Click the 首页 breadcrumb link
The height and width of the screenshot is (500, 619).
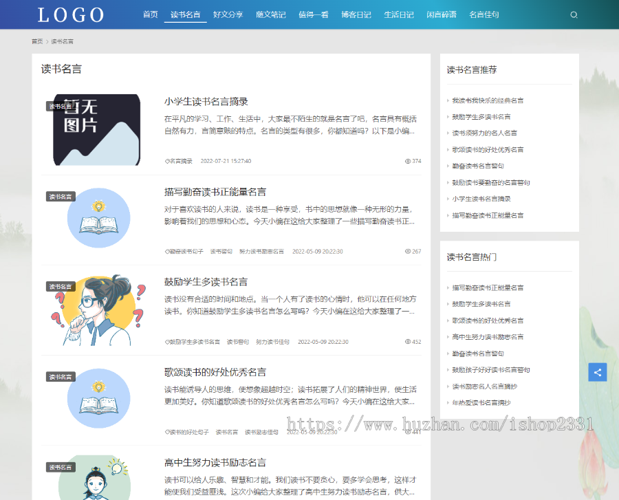click(x=37, y=41)
